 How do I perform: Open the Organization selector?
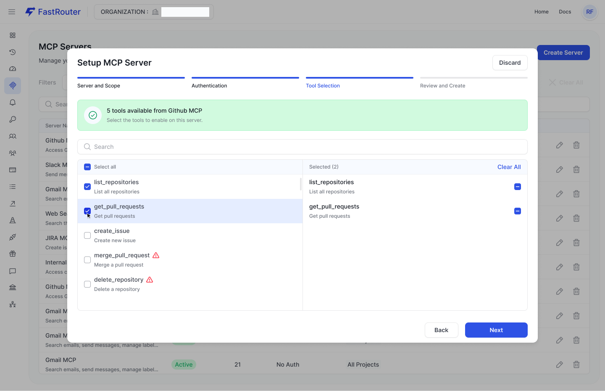pos(154,12)
